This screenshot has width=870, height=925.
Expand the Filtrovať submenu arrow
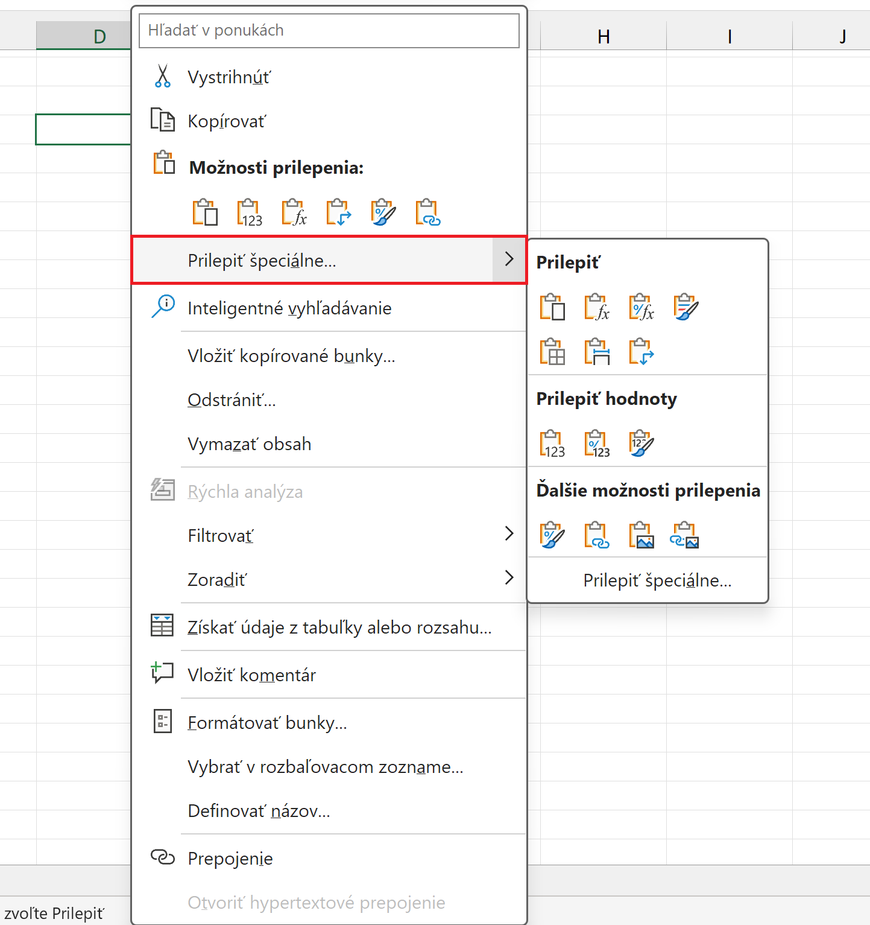point(509,533)
